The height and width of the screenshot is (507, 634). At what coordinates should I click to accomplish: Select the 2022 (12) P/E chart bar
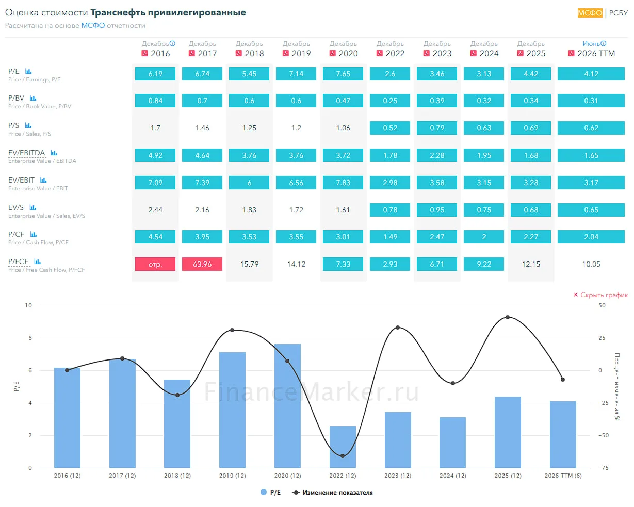coord(343,447)
